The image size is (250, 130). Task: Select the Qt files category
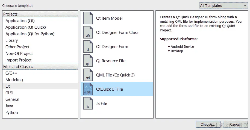[x=40, y=86]
